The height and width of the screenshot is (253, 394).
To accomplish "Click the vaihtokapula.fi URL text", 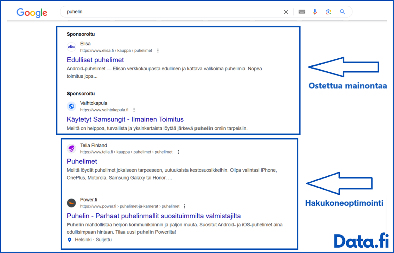I will (x=104, y=110).
